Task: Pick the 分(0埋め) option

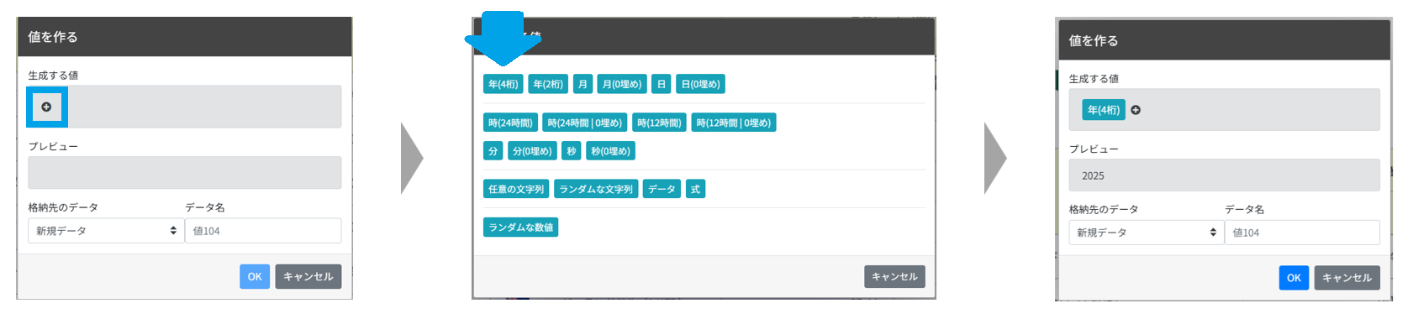Action: (532, 151)
